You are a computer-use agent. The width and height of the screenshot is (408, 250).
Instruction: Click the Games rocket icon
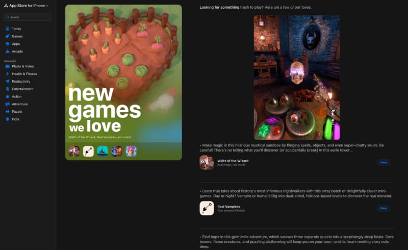(x=8, y=36)
